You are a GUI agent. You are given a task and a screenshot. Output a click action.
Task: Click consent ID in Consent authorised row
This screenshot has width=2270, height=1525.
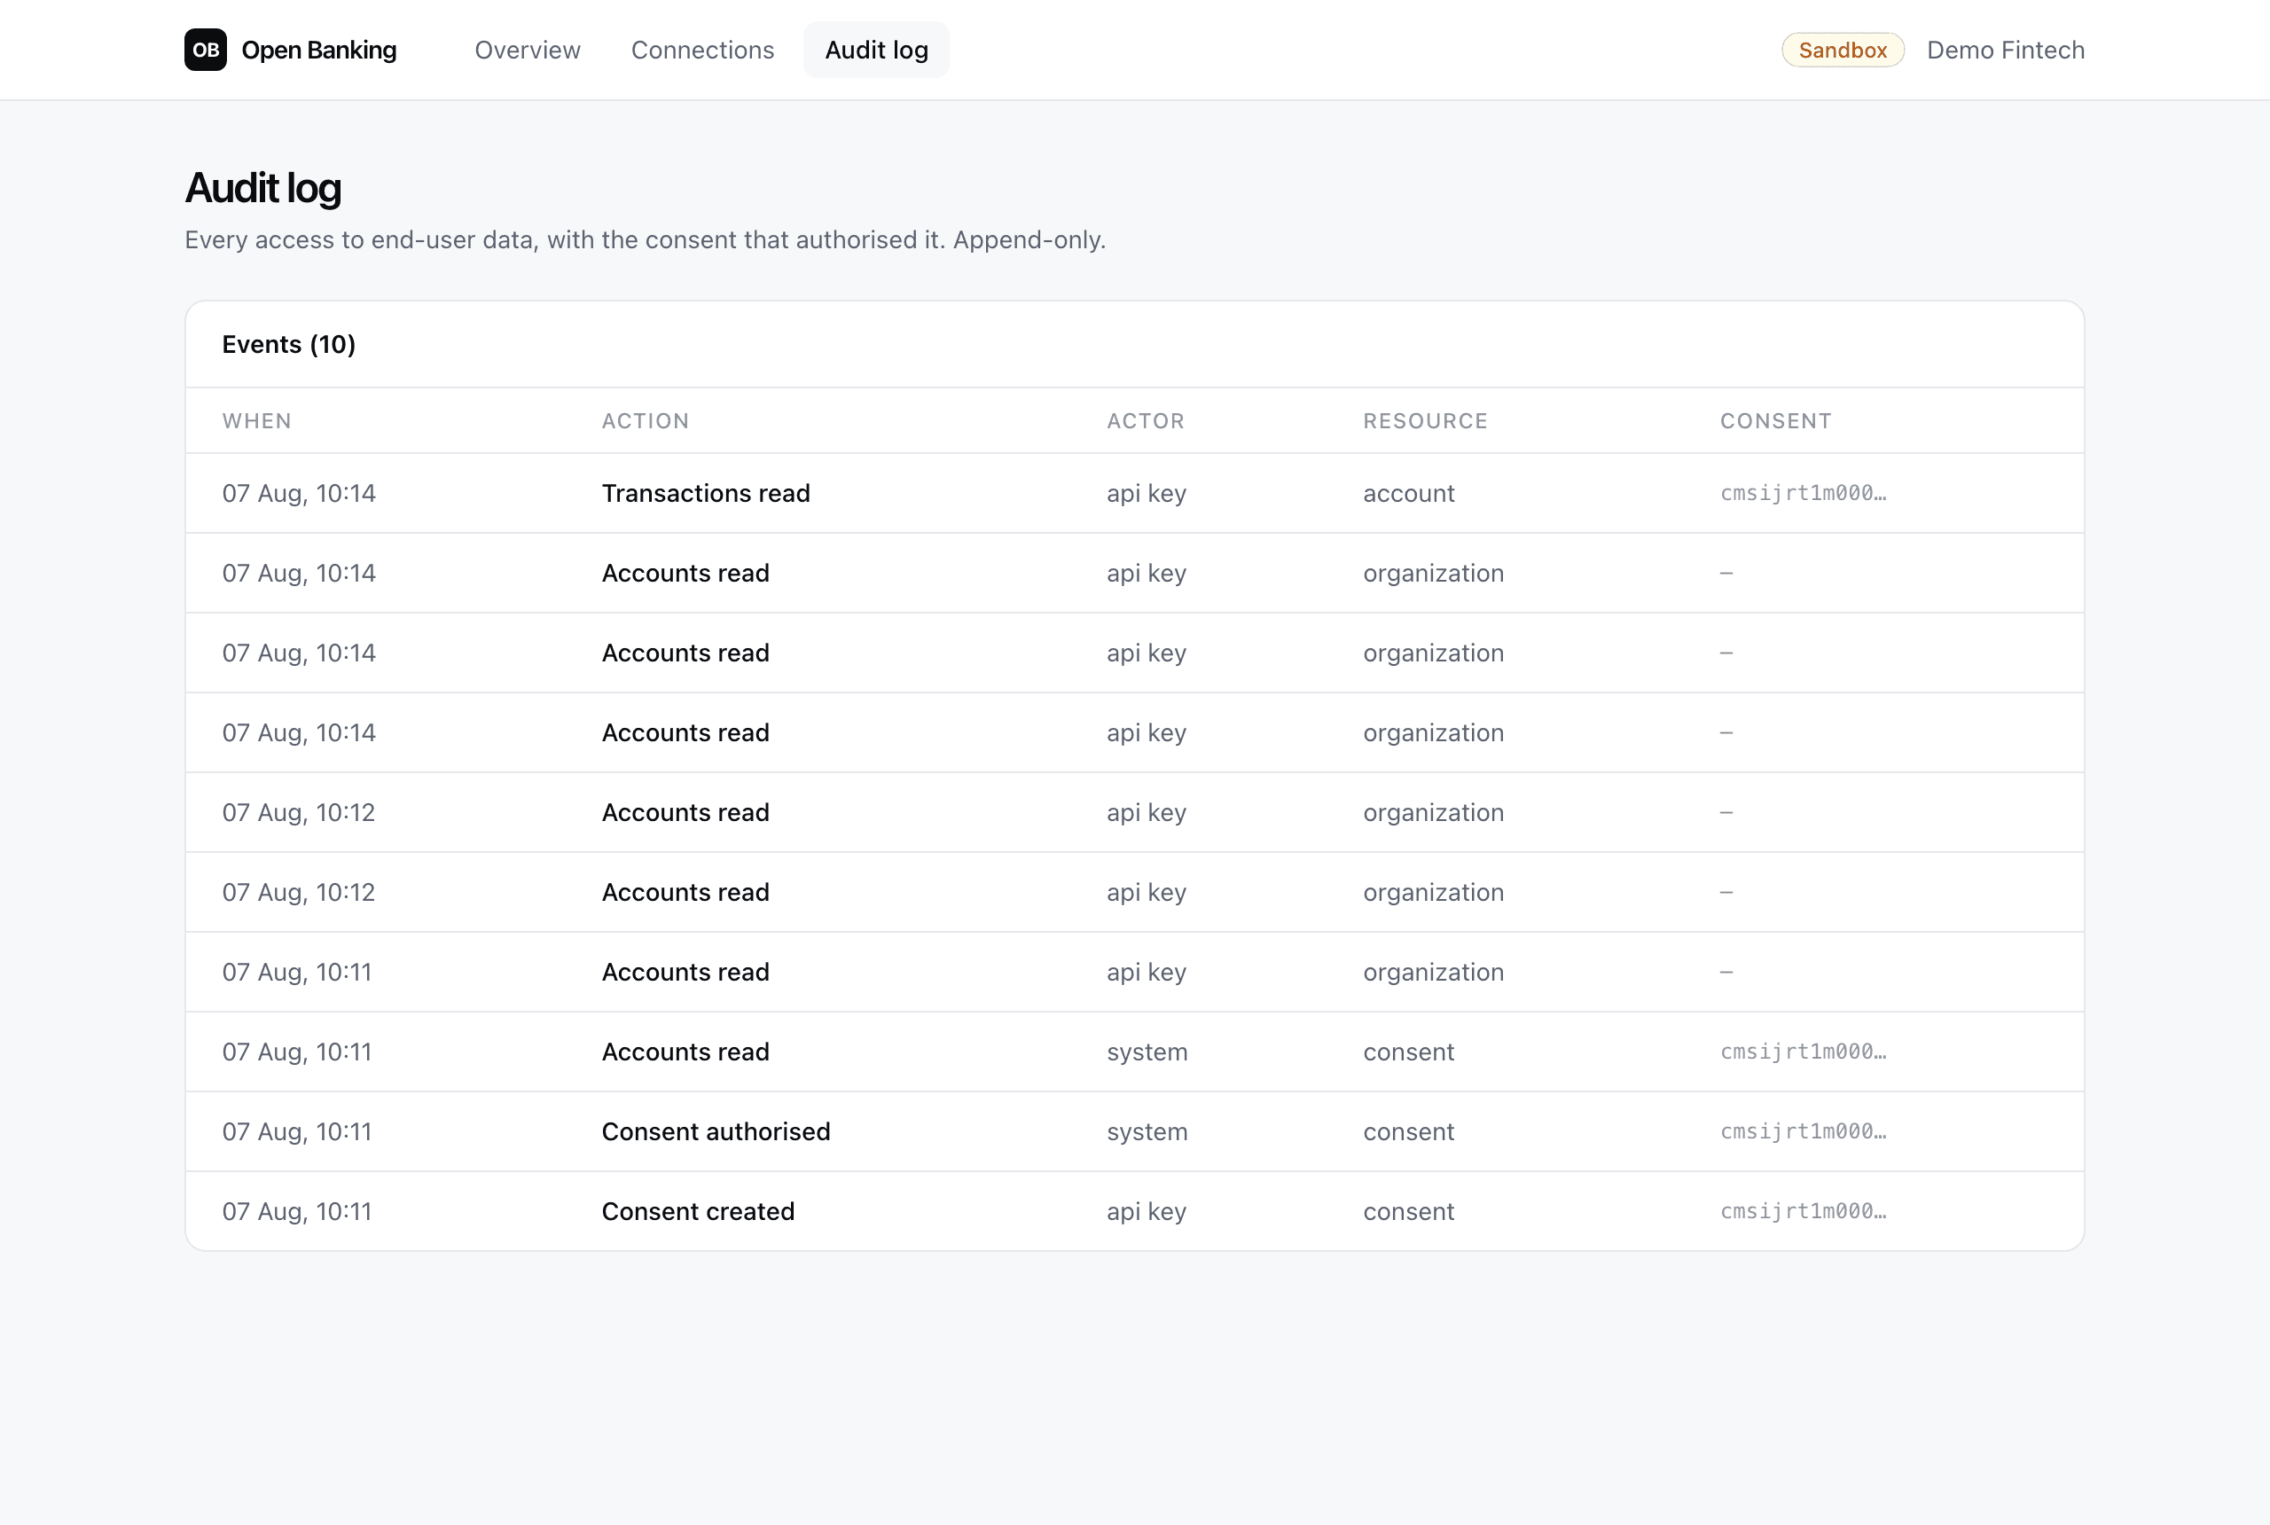coord(1804,1131)
